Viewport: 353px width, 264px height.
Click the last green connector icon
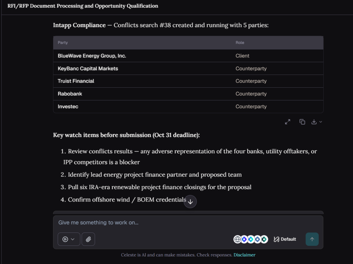[x=264, y=239]
